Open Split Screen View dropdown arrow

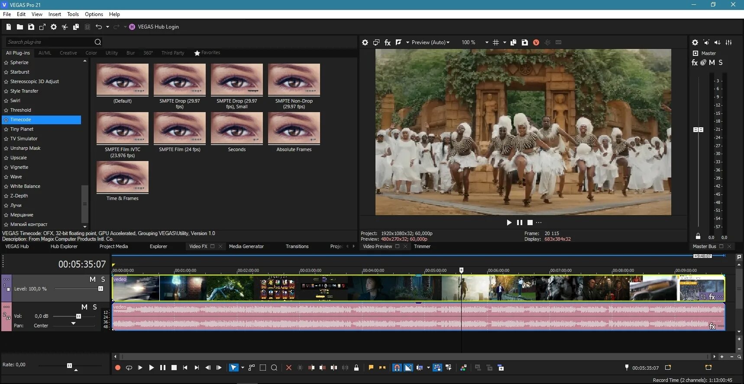point(408,42)
